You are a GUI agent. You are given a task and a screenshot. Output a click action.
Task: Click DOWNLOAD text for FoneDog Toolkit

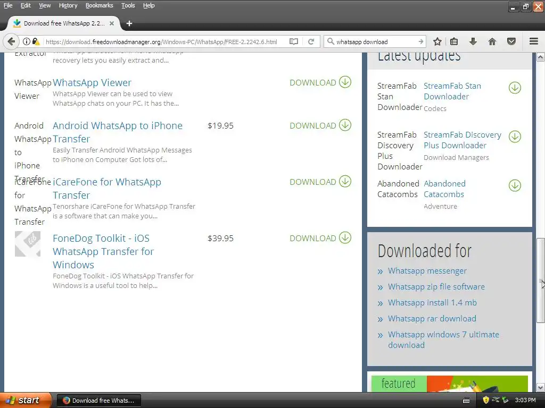[x=313, y=239]
